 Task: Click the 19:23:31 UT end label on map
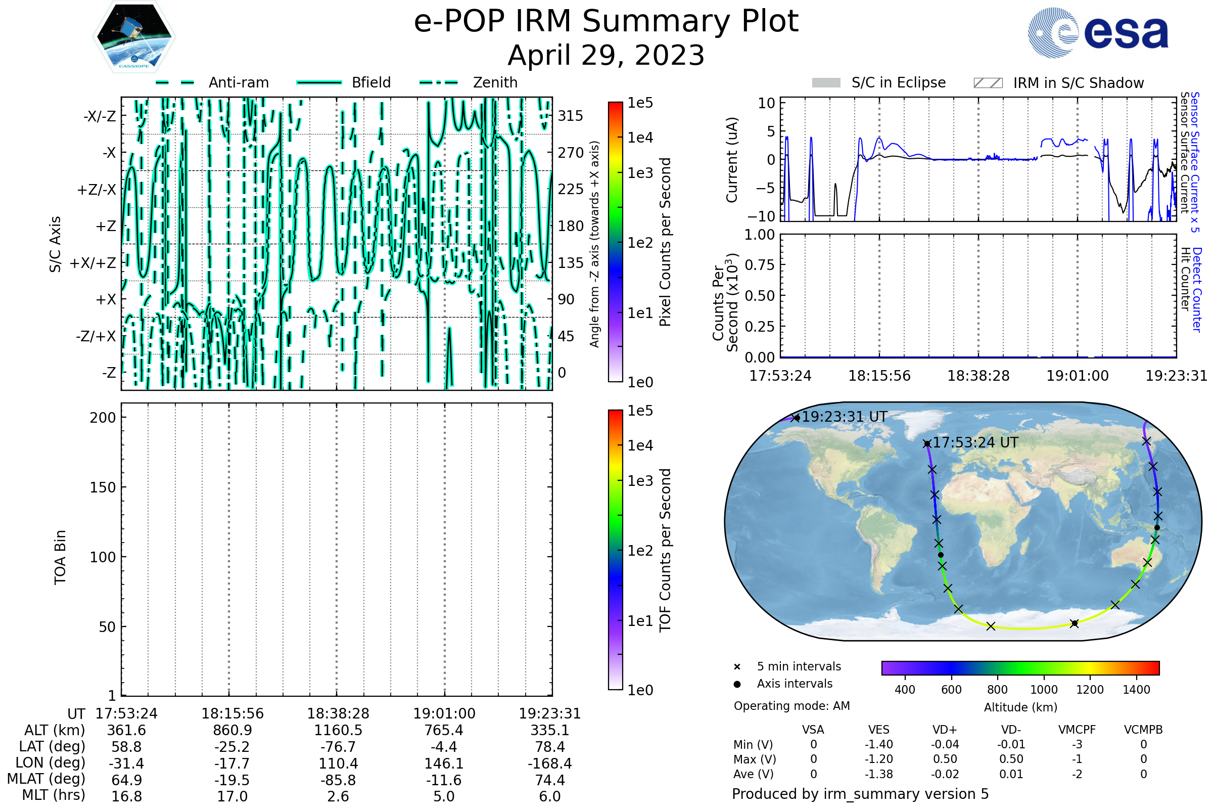[x=844, y=417]
